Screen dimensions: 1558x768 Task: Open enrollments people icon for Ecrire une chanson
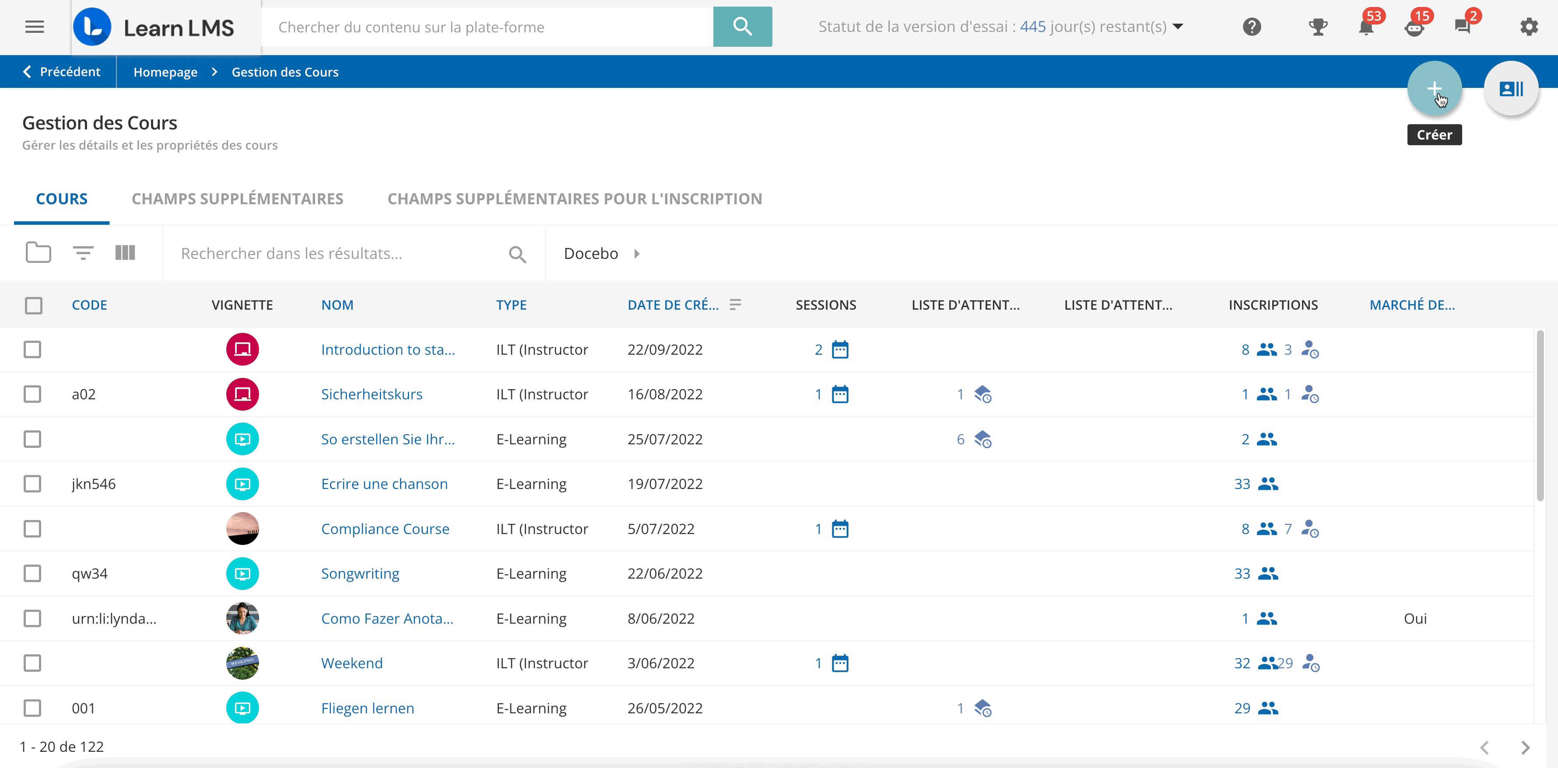(x=1268, y=484)
